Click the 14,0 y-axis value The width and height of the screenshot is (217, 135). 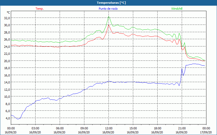coord(7,82)
